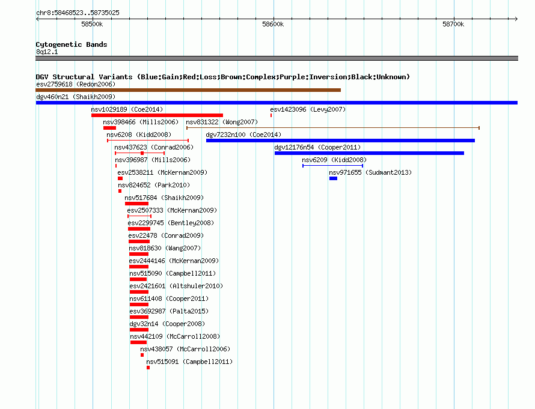Click the nsv437623 red line with center block
The height and width of the screenshot is (409, 535).
pyautogui.click(x=140, y=153)
